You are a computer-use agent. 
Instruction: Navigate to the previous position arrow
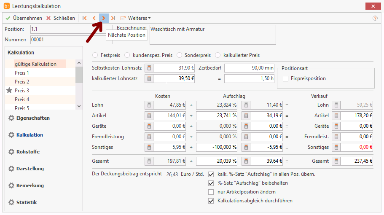pyautogui.click(x=94, y=18)
